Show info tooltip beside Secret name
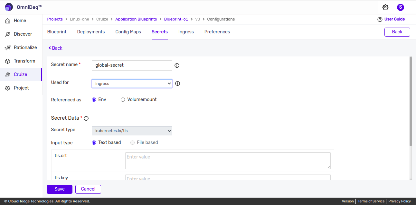416x205 pixels. (177, 65)
